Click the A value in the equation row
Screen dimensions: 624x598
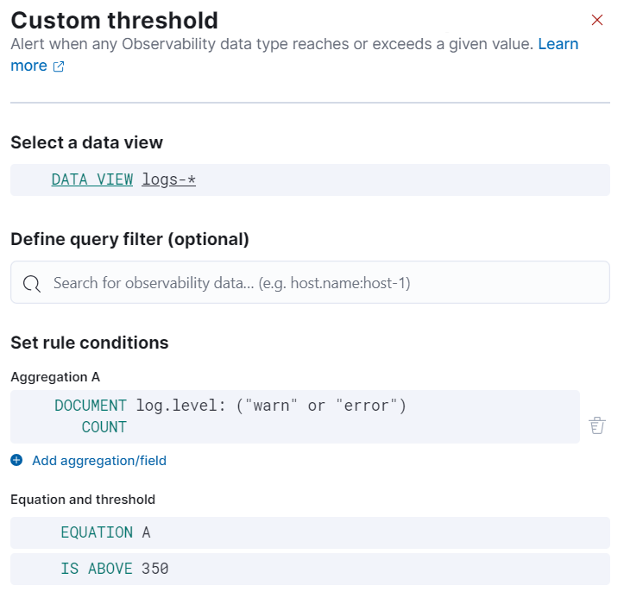146,532
